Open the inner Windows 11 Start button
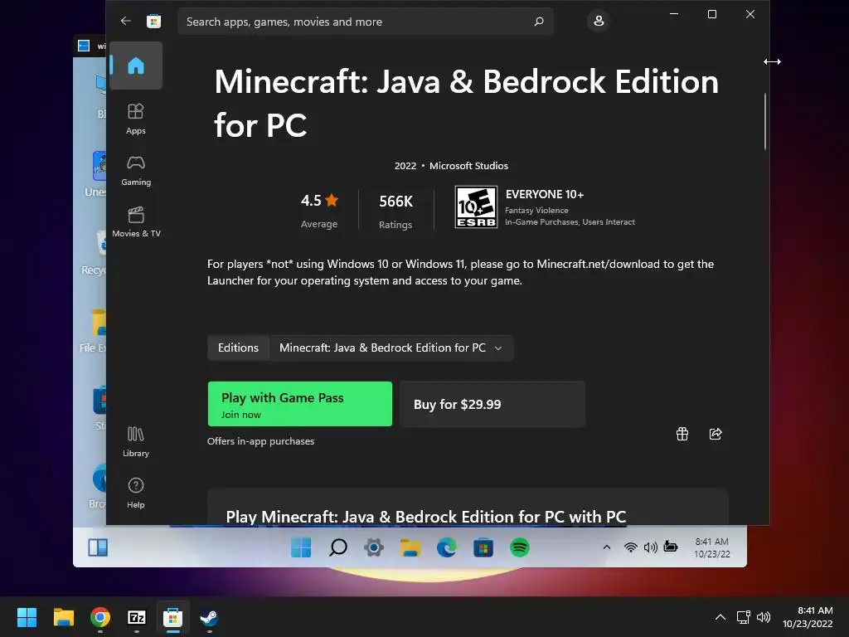Screen dimensions: 849x637 pos(301,547)
